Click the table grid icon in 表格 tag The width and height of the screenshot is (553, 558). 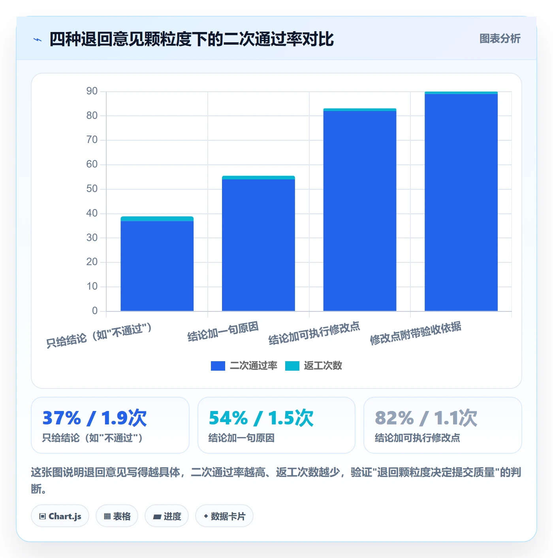(107, 516)
